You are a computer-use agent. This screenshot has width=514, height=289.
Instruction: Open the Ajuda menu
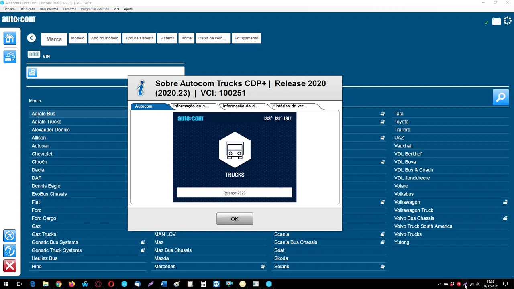click(x=128, y=9)
